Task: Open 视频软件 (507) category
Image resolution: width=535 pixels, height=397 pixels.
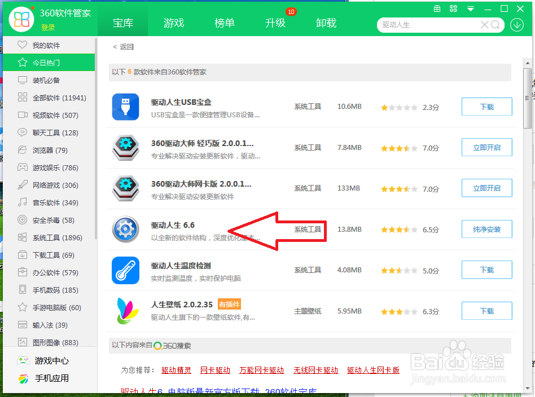Action: [49, 115]
